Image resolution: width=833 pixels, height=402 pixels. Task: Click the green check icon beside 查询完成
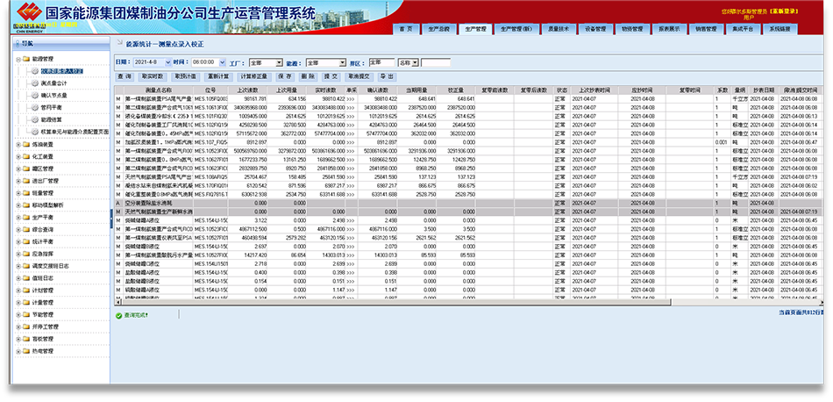119,315
